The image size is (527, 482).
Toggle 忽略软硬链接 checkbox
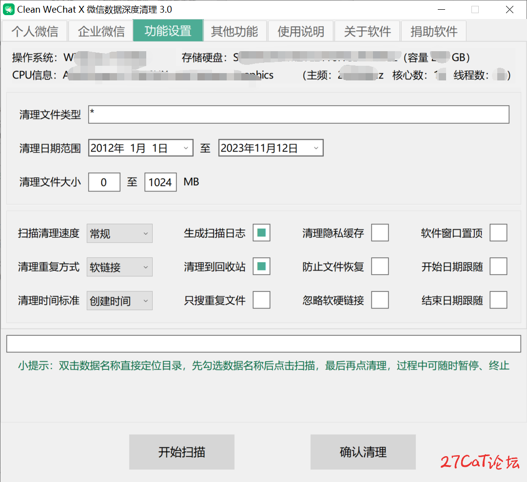[x=380, y=300]
